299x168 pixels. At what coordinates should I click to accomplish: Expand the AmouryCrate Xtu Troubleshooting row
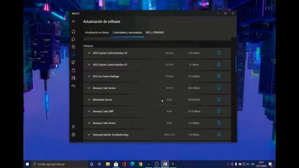[x=89, y=135]
